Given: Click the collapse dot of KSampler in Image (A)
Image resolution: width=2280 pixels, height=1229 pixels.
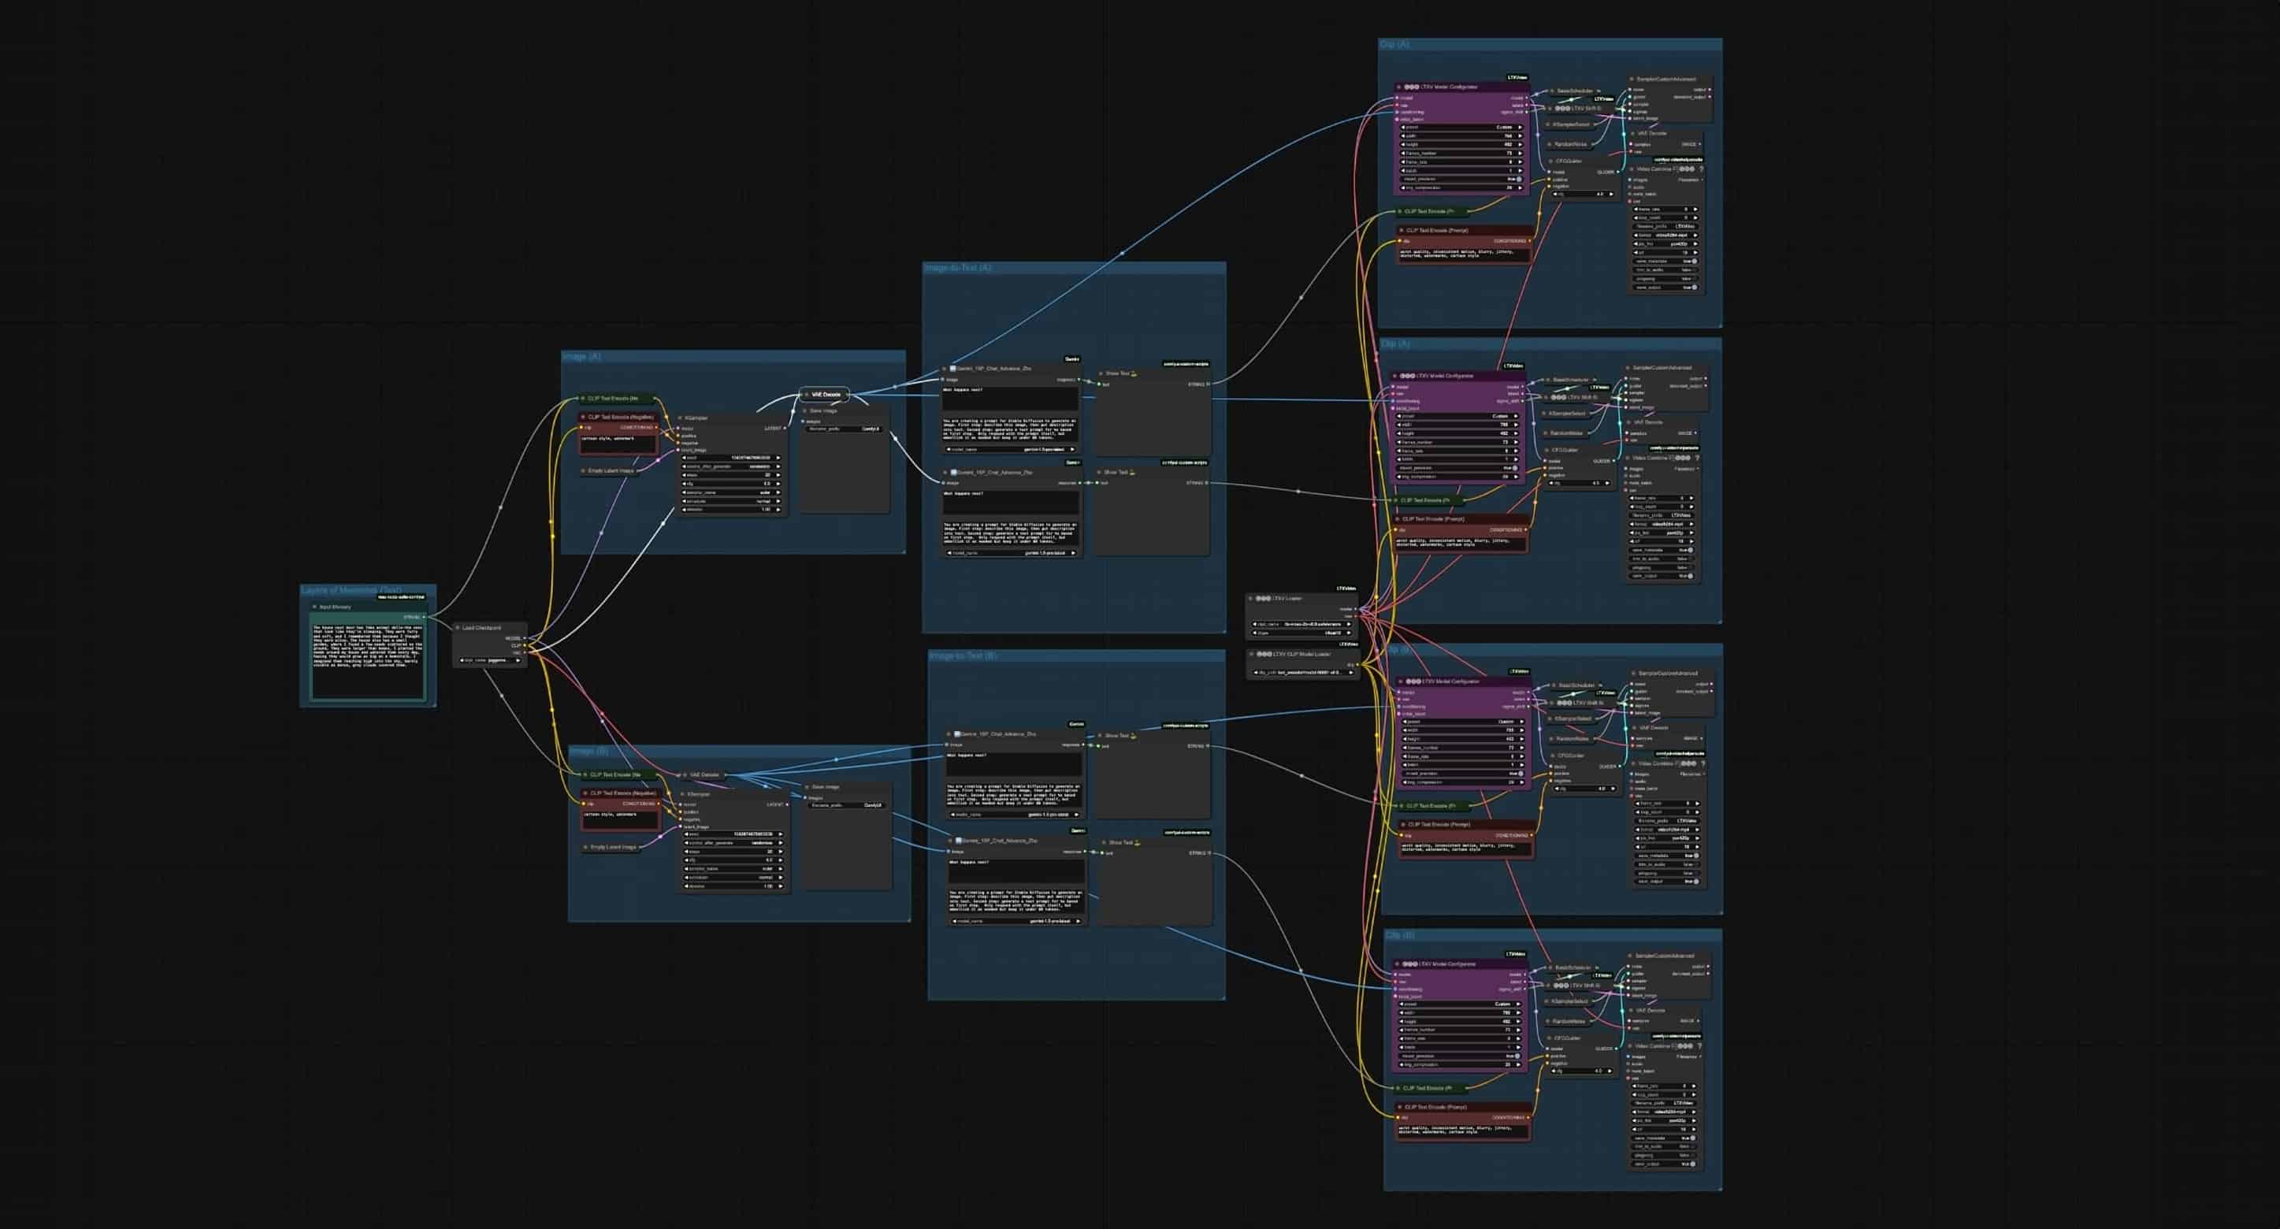Looking at the screenshot, I should click(680, 418).
